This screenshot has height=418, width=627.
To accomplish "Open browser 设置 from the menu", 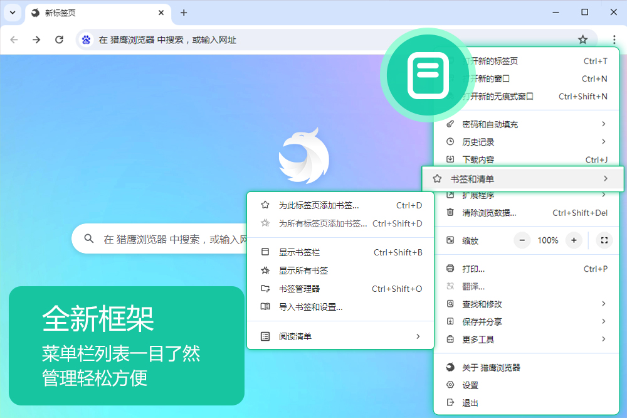I will click(469, 385).
